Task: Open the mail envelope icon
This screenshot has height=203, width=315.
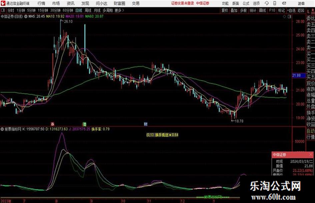Action: click(284, 3)
